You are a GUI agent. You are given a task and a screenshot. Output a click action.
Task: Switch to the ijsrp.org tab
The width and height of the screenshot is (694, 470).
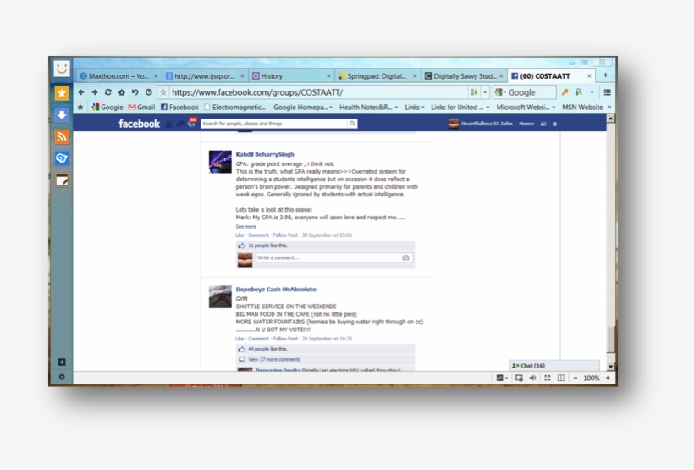tap(205, 75)
